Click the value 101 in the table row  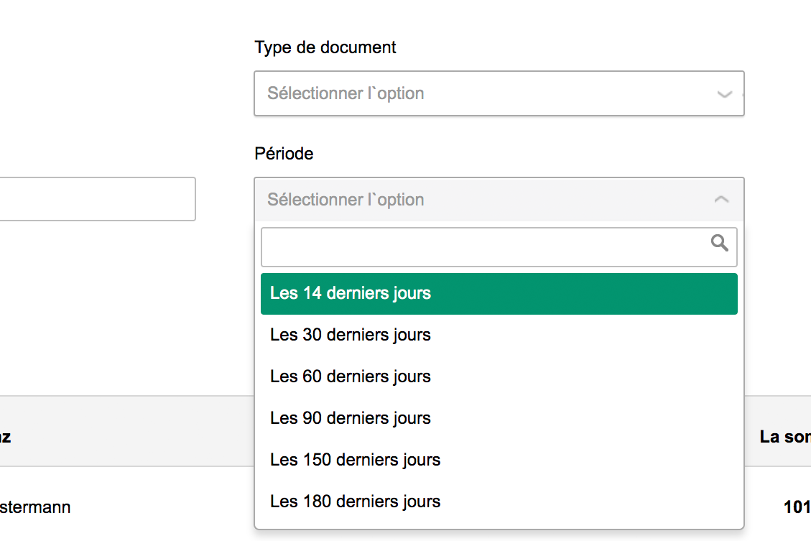coord(797,507)
